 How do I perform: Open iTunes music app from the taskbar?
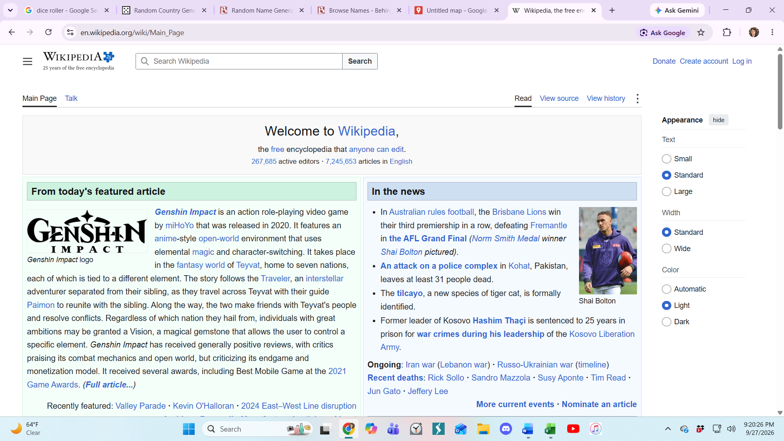click(595, 429)
